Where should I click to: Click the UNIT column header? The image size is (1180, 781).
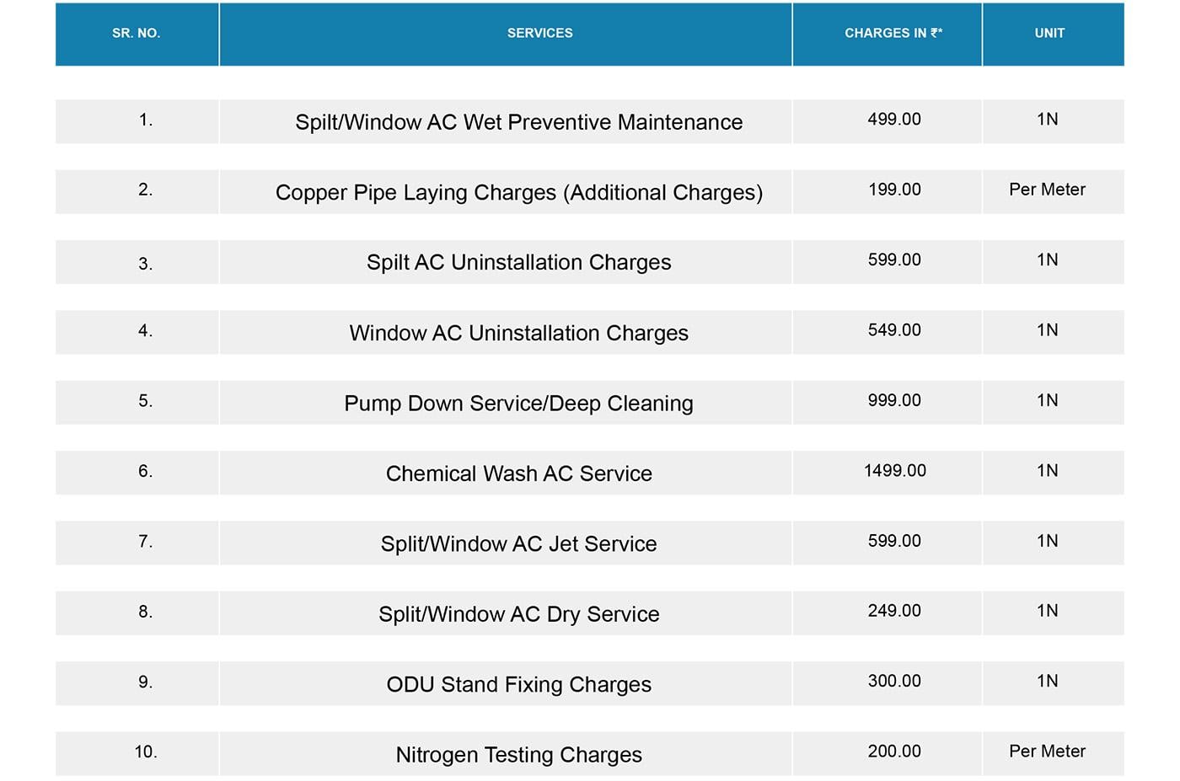[1049, 34]
